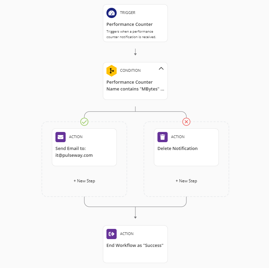Viewport: 269px width, 268px height.
Task: Click the Performance Counter trigger gauge icon
Action: [x=112, y=13]
